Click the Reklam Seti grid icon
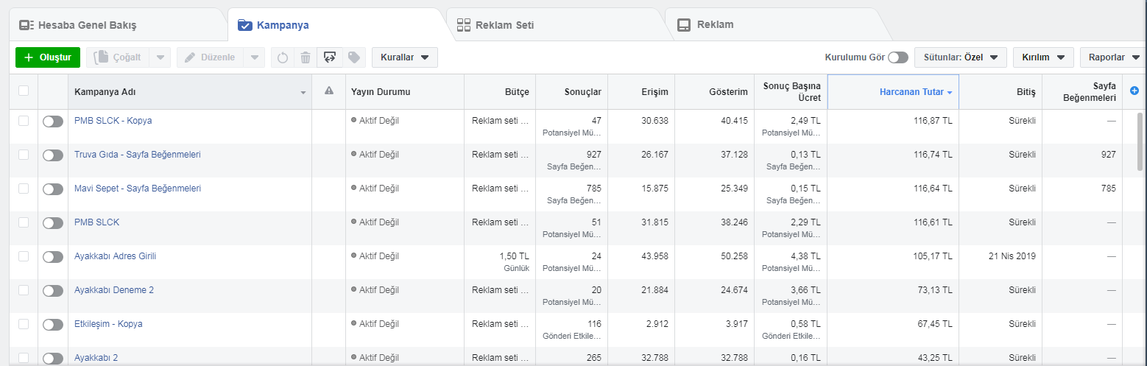 coord(464,25)
